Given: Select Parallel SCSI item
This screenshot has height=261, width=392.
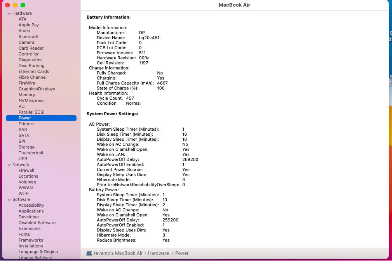Looking at the screenshot, I should [x=31, y=112].
